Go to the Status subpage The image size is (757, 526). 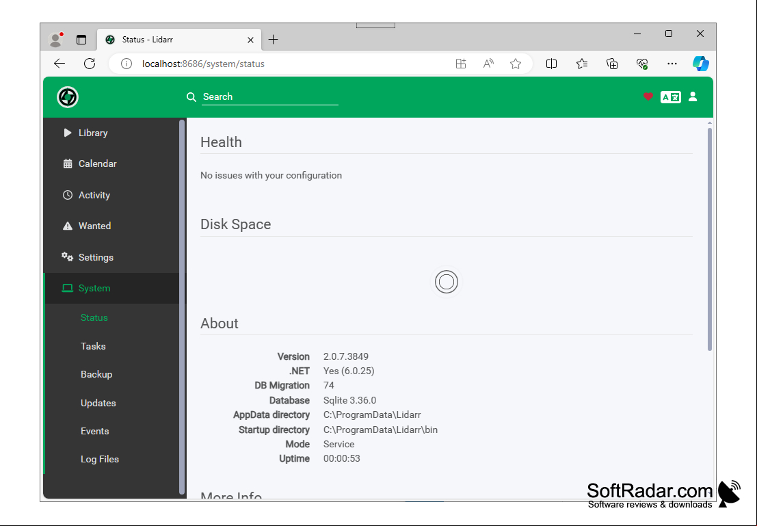[x=94, y=318]
